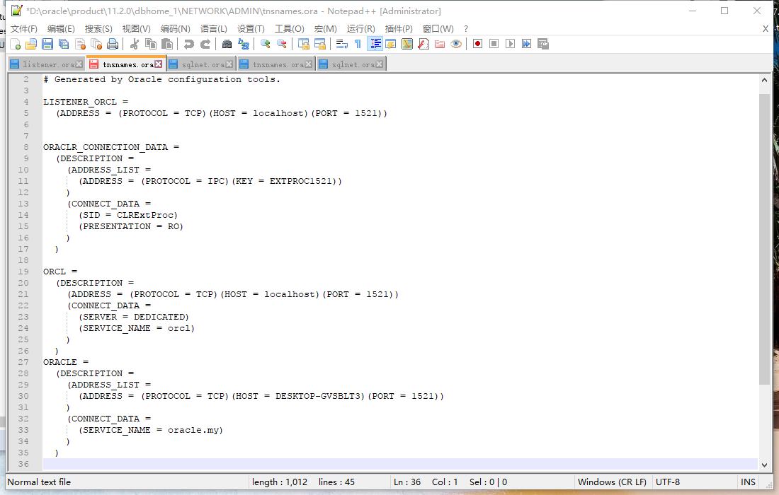Open the 编码(N) menu
The image size is (779, 495).
[176, 29]
